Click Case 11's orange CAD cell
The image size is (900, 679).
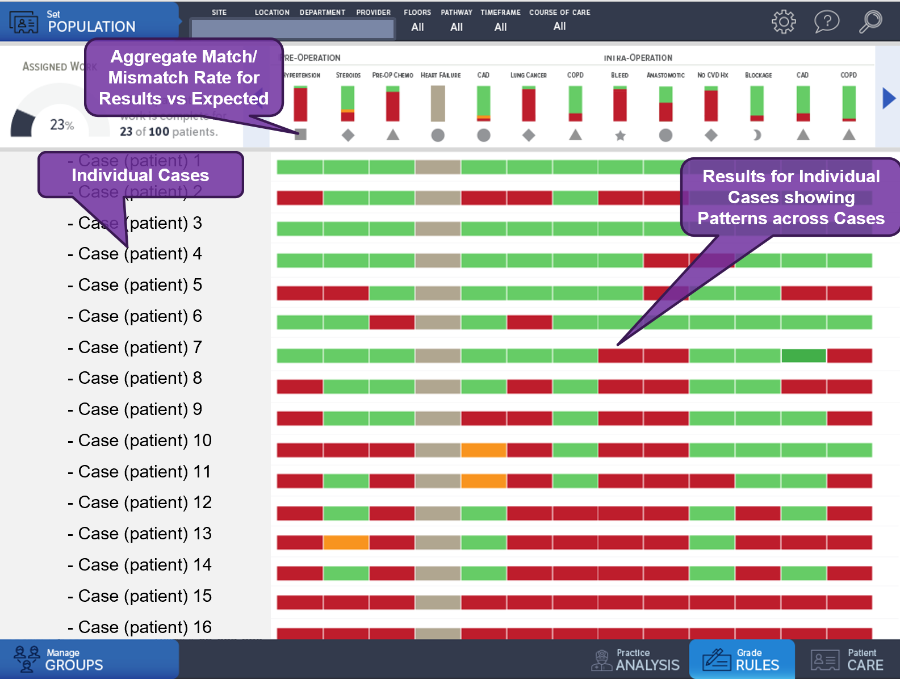click(483, 481)
